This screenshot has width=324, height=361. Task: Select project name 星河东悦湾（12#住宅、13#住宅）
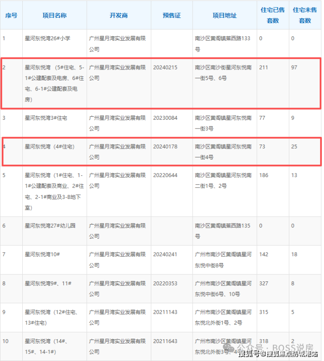pos(51,317)
